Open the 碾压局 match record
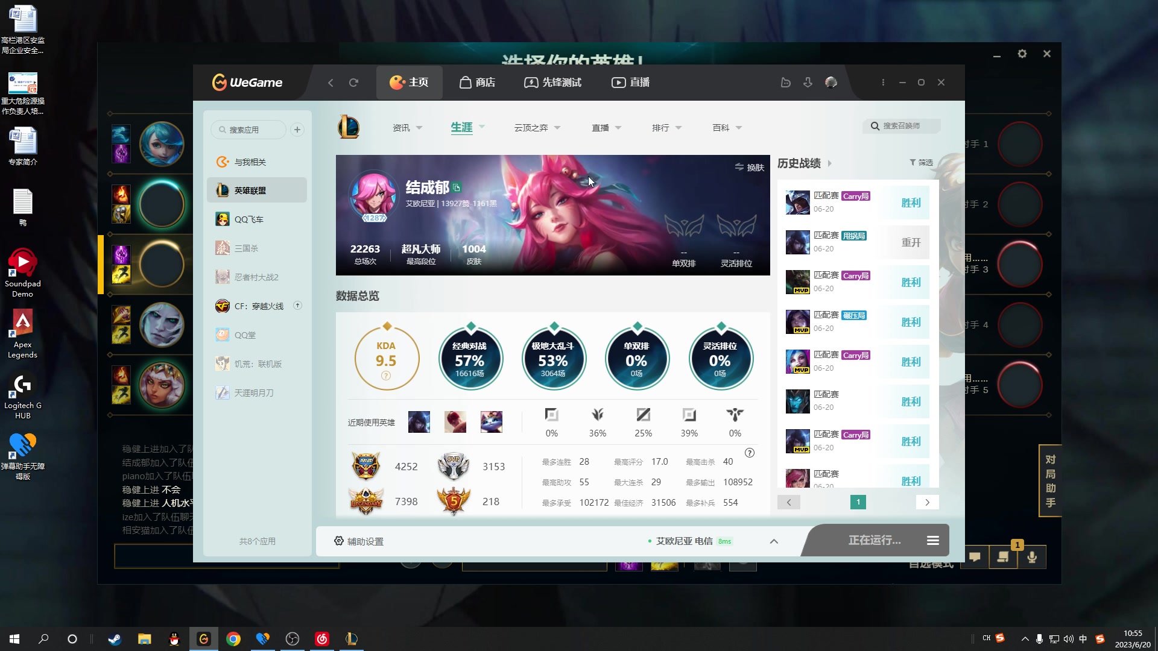Viewport: 1158px width, 651px height. 856,322
